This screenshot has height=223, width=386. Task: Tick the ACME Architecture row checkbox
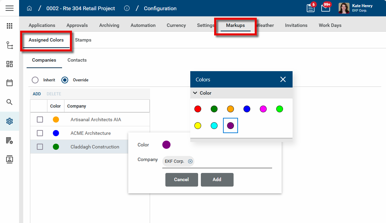tap(40, 133)
